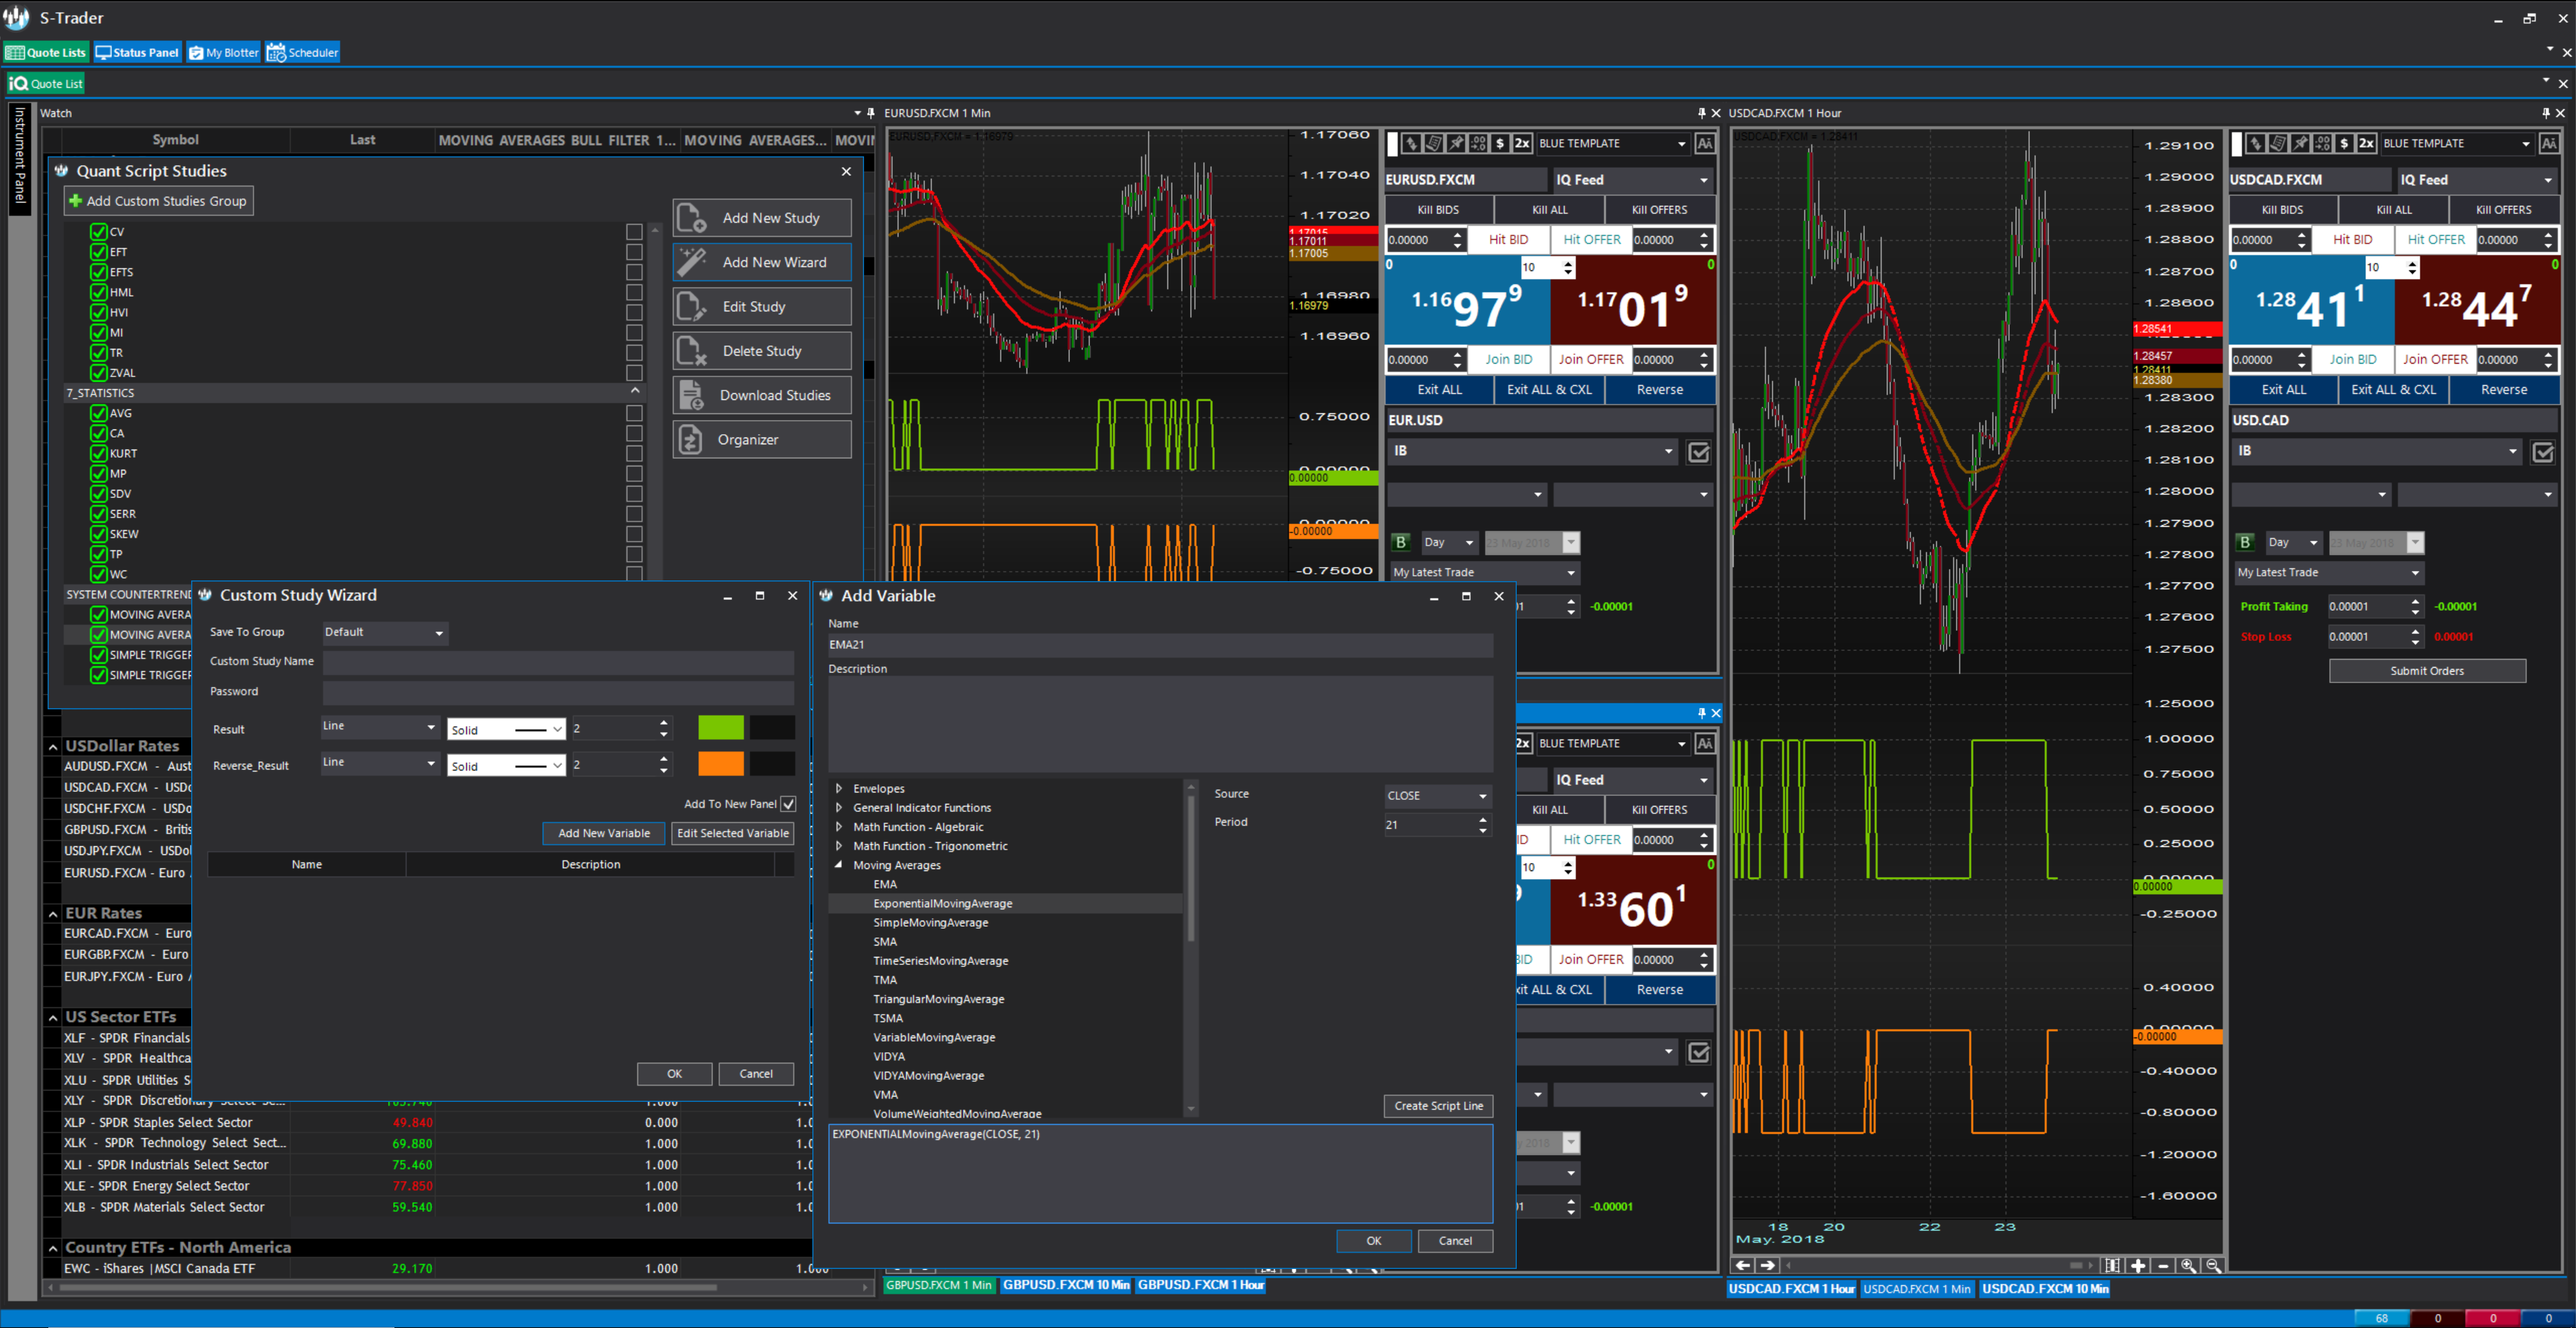2576x1328 pixels.
Task: Toggle the pushpin icon in EURUSD order panel
Action: click(1456, 144)
